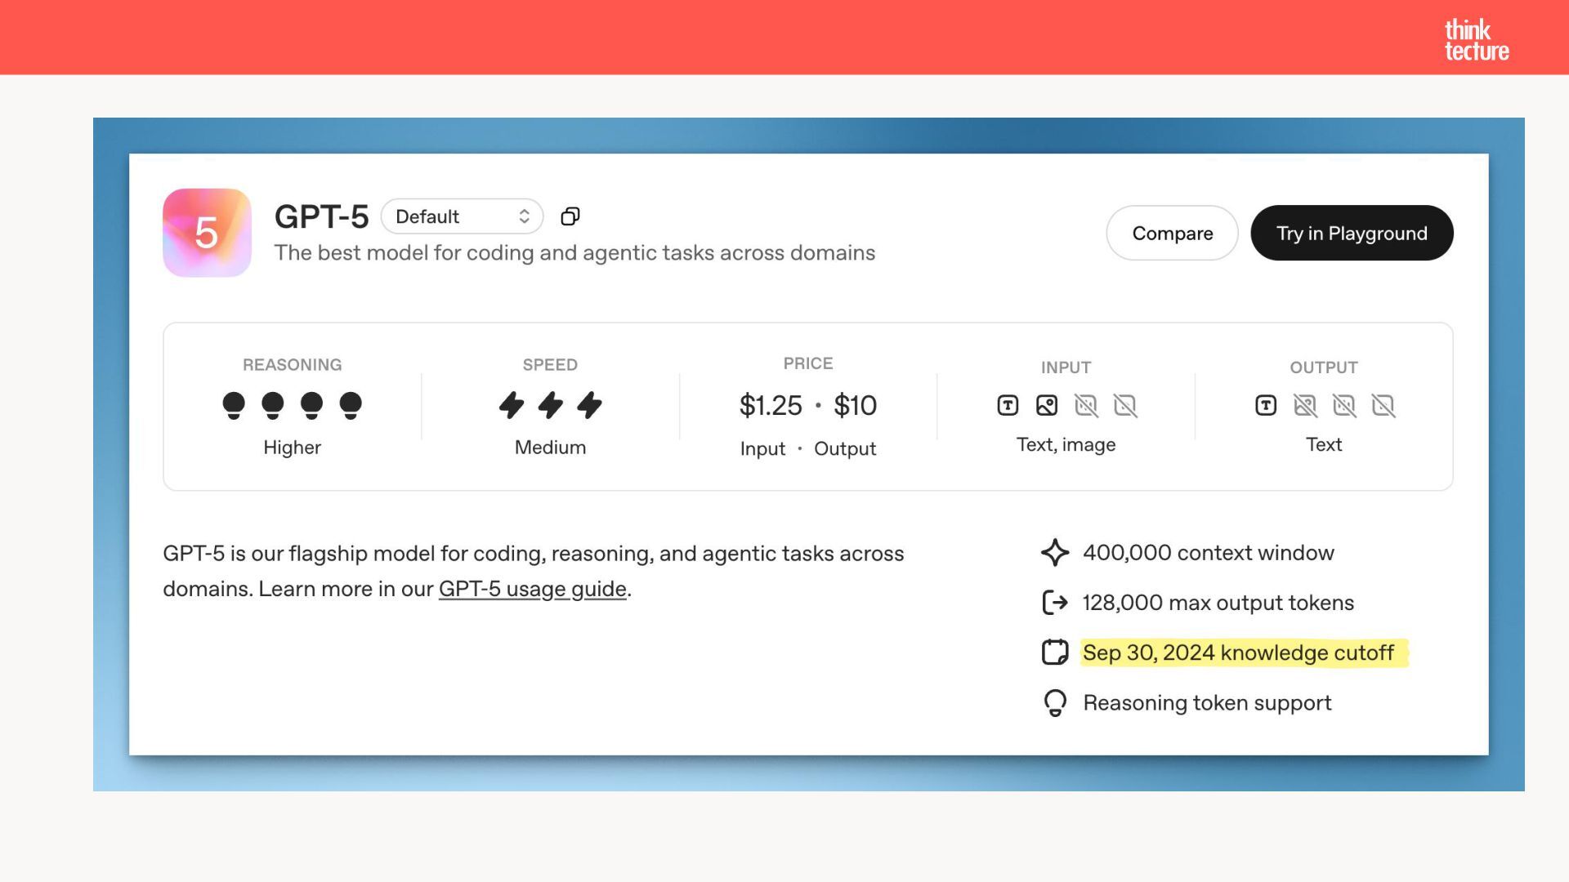
Task: Open the GPT-5 usage guide link
Action: [x=532, y=589]
